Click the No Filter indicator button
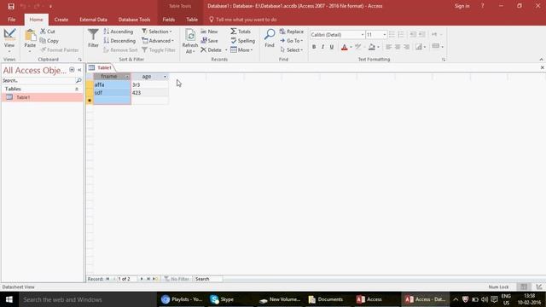 (177, 279)
